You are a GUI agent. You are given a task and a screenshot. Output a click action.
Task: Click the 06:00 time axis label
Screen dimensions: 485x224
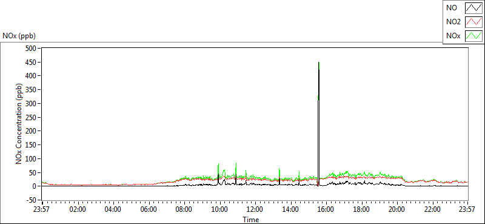[x=148, y=209]
